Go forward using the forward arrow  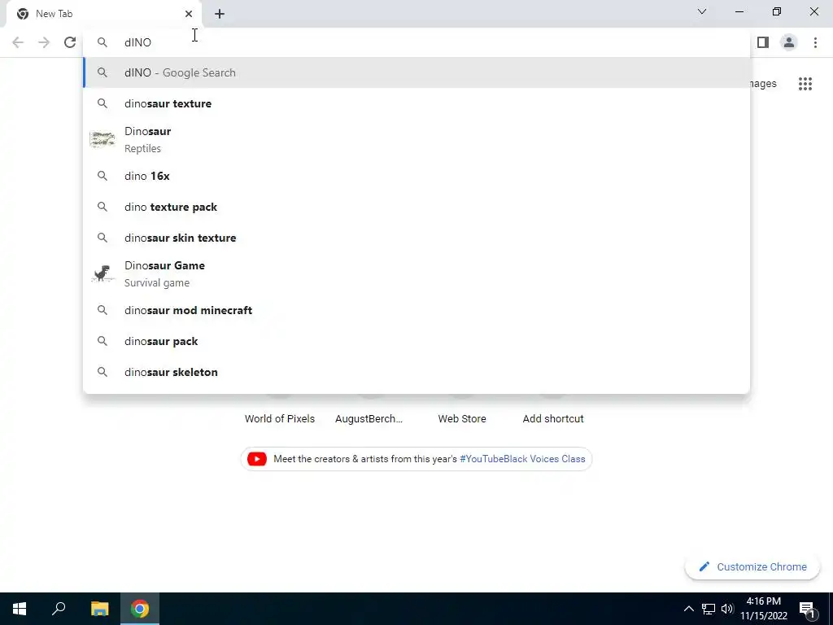coord(44,42)
